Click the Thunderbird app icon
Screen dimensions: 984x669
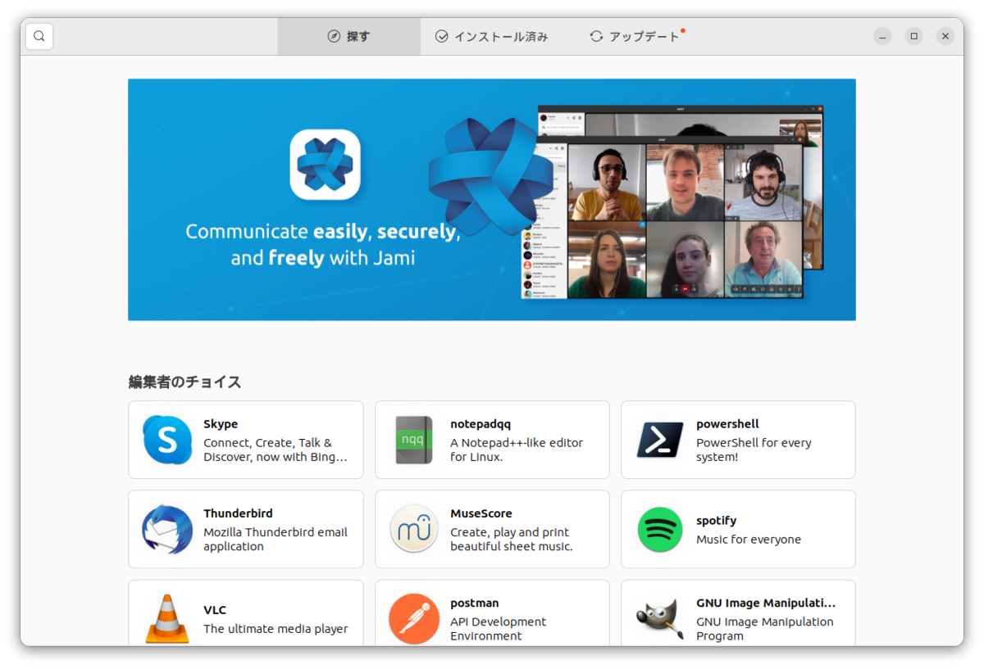click(167, 529)
